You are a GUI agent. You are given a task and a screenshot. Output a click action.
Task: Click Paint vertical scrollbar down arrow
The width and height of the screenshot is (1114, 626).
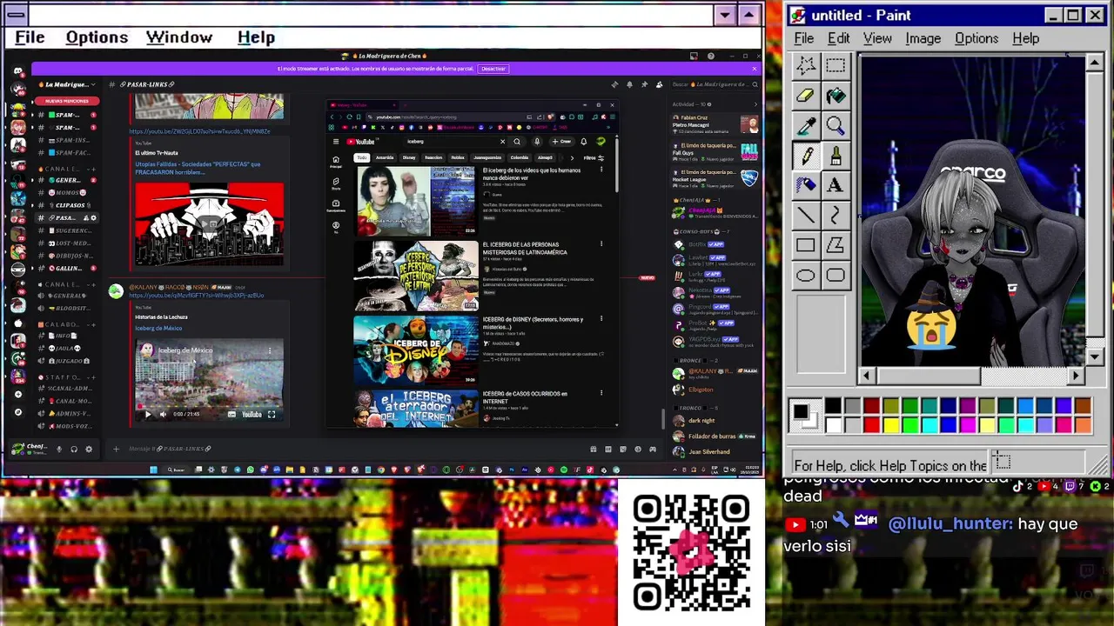tap(1095, 356)
